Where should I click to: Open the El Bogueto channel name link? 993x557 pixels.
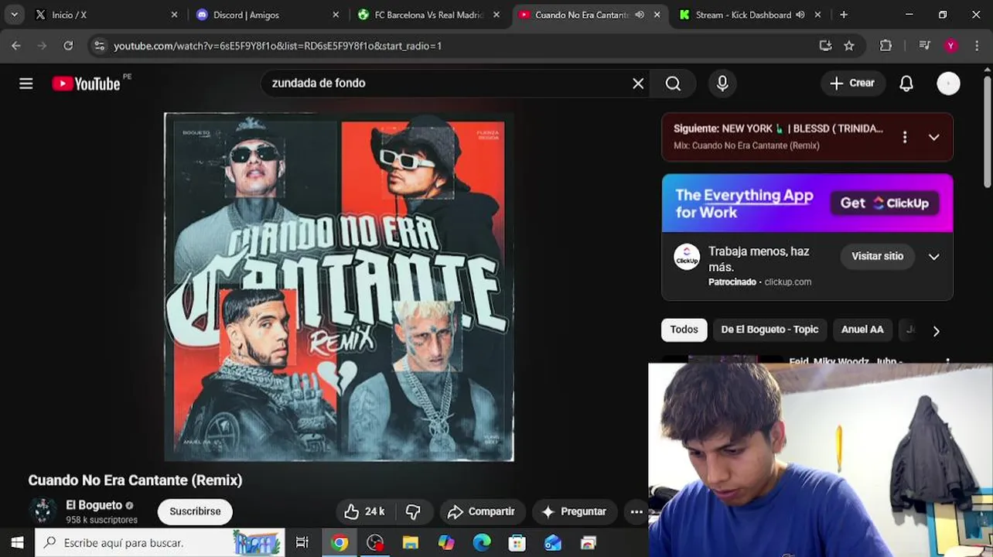[x=94, y=505]
